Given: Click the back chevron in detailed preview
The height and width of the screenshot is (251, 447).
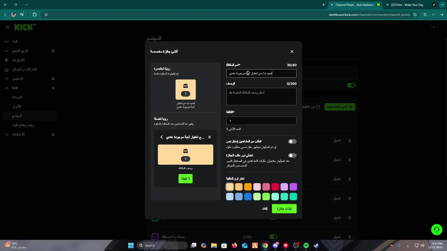Looking at the screenshot, I should [162, 137].
